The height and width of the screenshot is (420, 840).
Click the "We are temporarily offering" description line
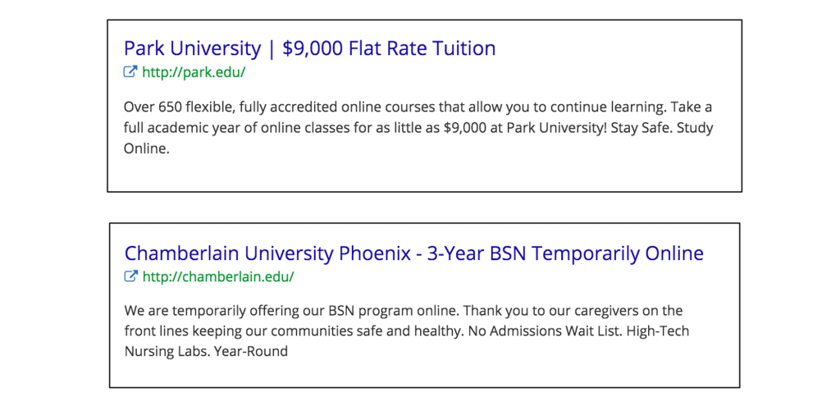[x=404, y=311]
